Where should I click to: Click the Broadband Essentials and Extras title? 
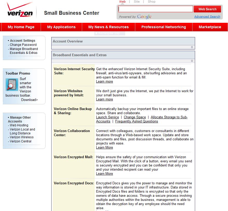[x=80, y=55]
